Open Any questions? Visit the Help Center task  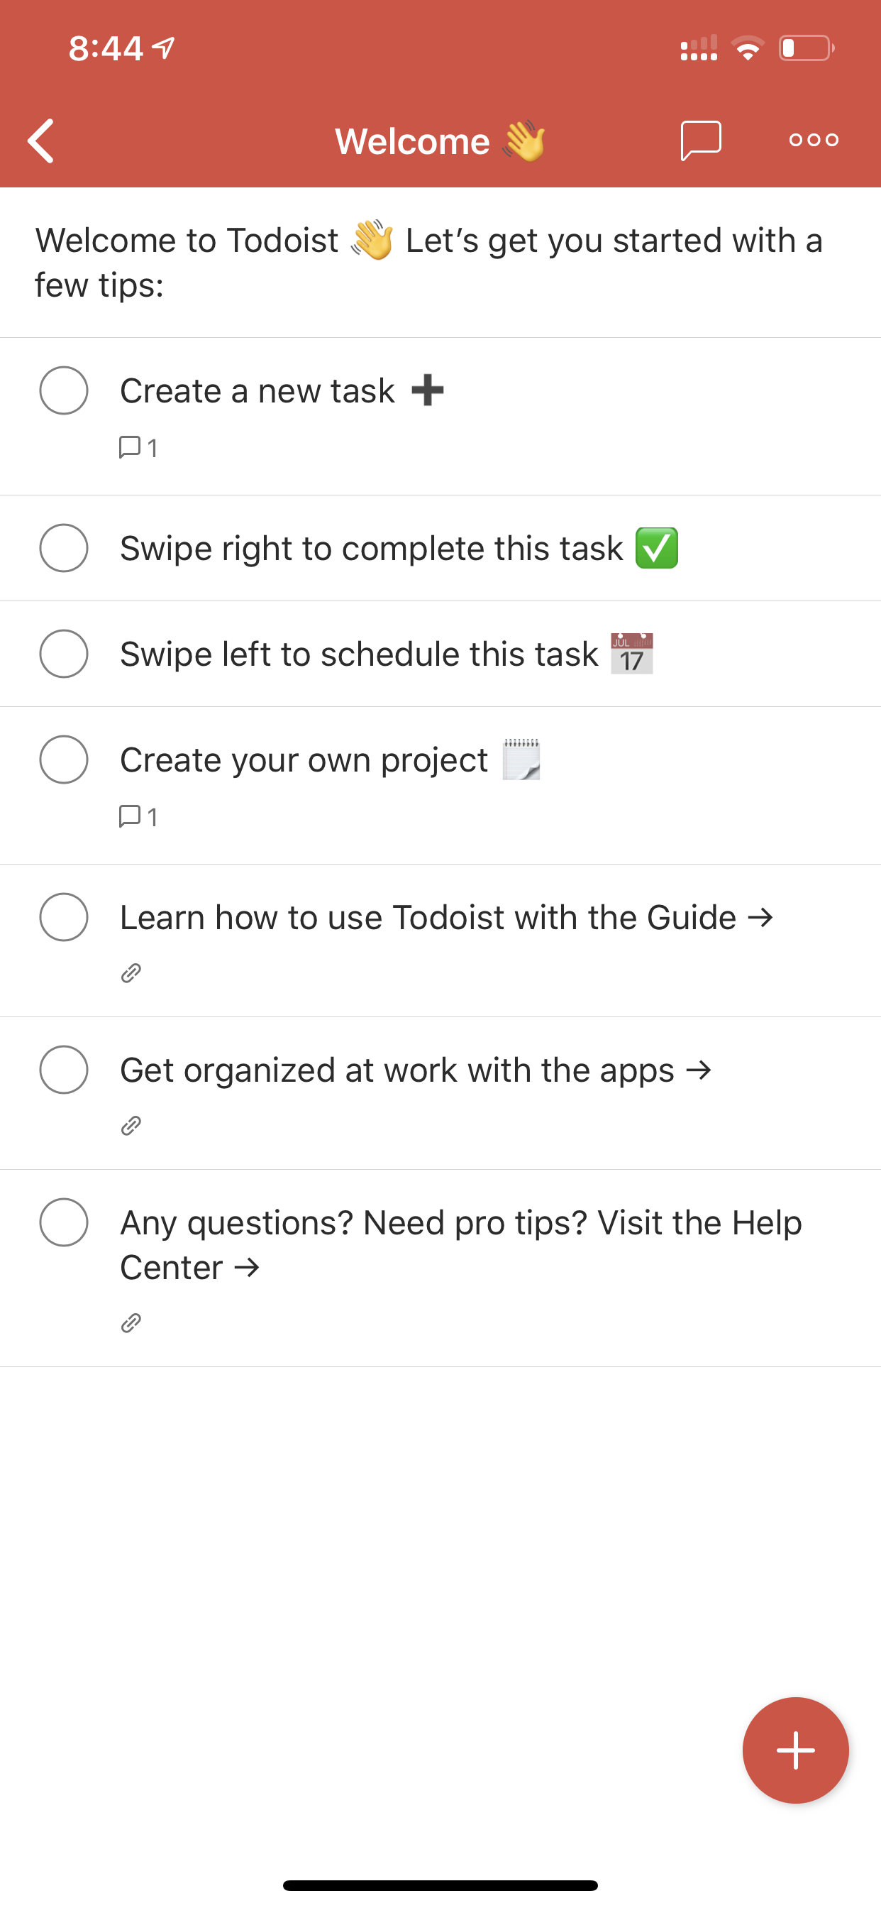[460, 1244]
